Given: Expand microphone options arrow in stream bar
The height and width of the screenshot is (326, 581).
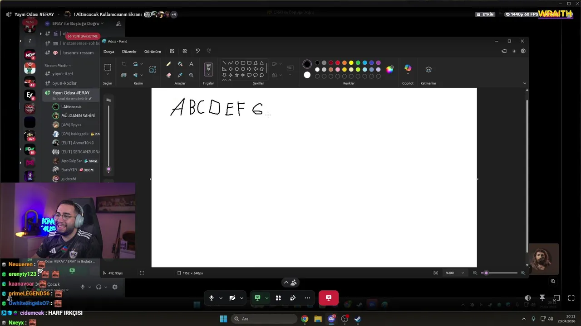Looking at the screenshot, I should (x=221, y=298).
